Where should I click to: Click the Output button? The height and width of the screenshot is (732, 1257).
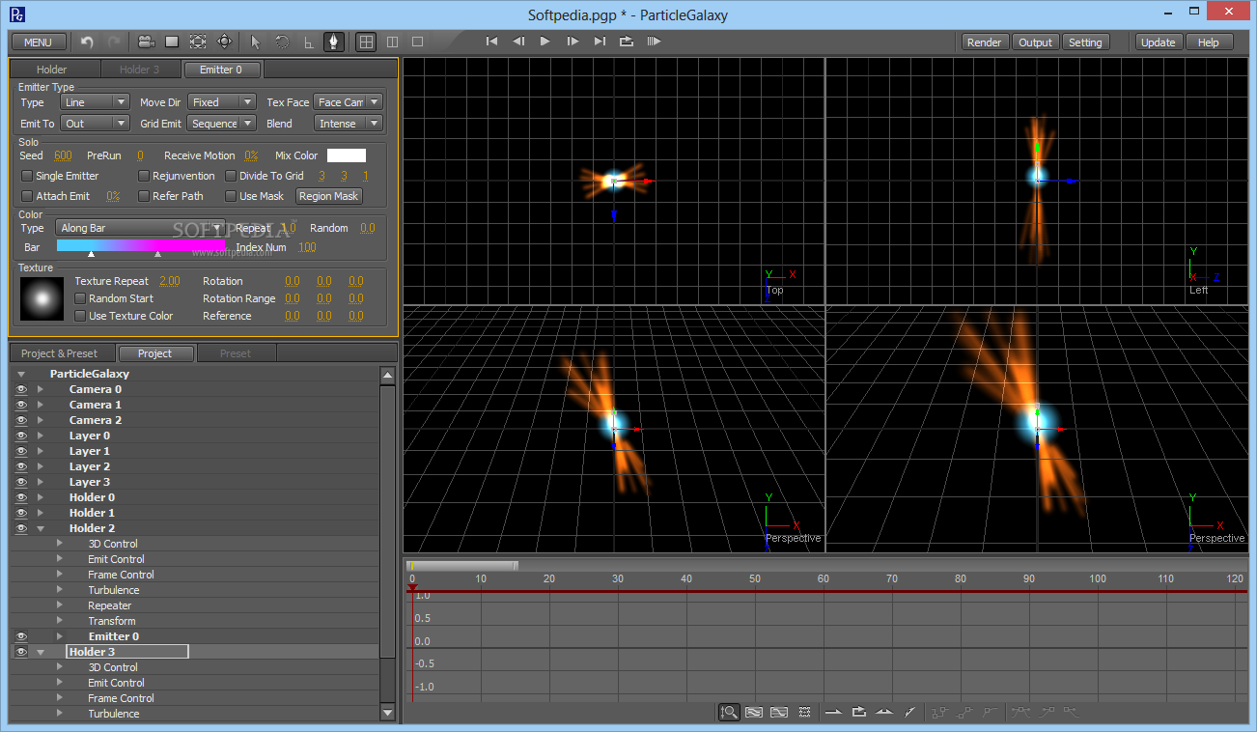(1036, 42)
